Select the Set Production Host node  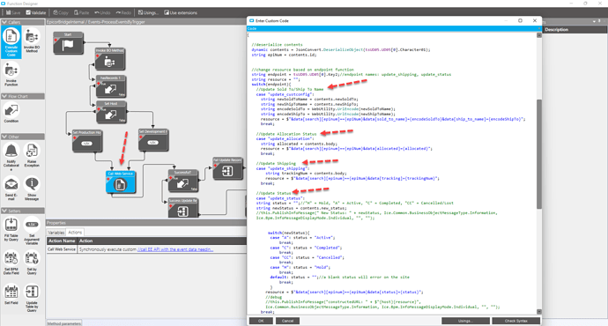pos(87,141)
